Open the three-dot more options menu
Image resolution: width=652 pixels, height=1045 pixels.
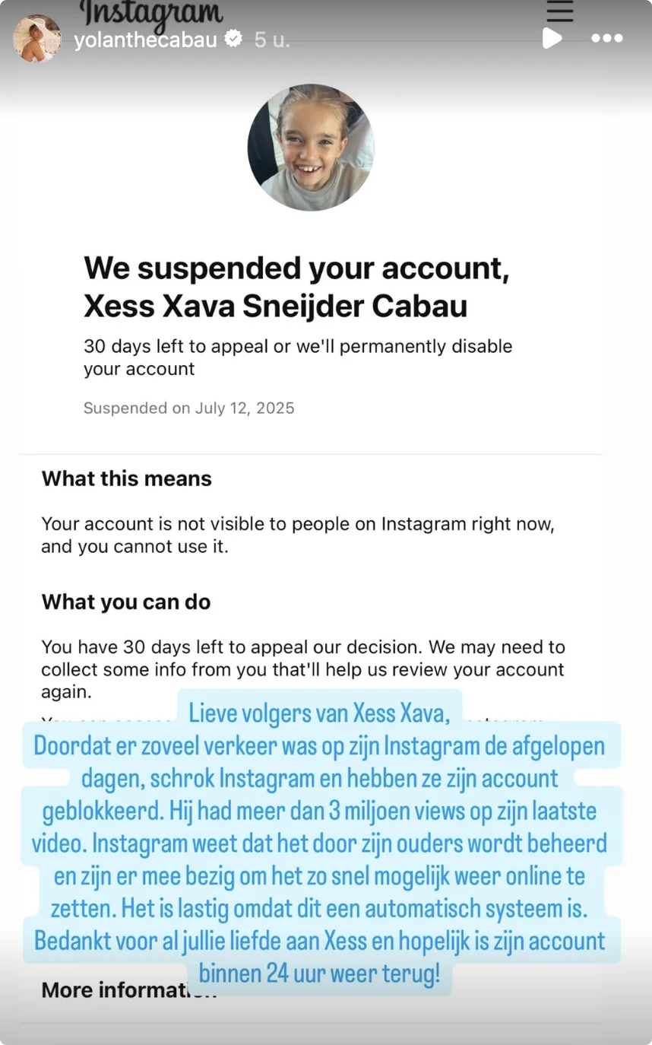click(x=606, y=39)
